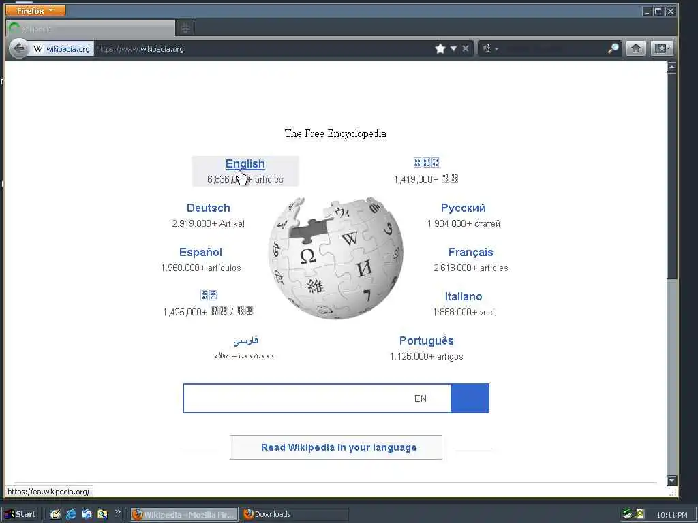Viewport: 698px width, 523px height.
Task: Click '6,836,000+ articles' text under English
Action: coord(245,179)
